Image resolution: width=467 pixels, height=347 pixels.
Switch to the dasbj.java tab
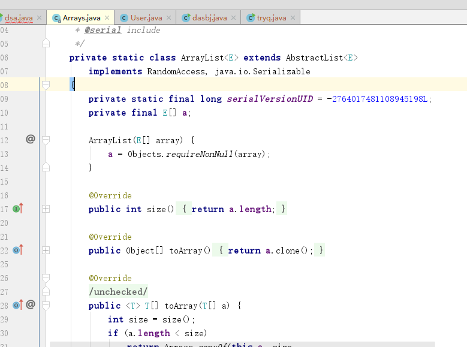point(209,18)
